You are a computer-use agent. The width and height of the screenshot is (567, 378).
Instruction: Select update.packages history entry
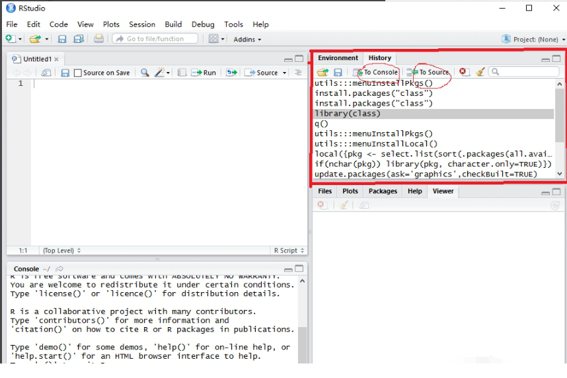pos(434,174)
